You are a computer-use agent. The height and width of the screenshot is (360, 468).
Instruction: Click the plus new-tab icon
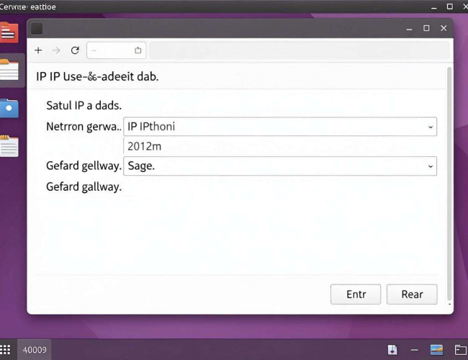coord(38,50)
